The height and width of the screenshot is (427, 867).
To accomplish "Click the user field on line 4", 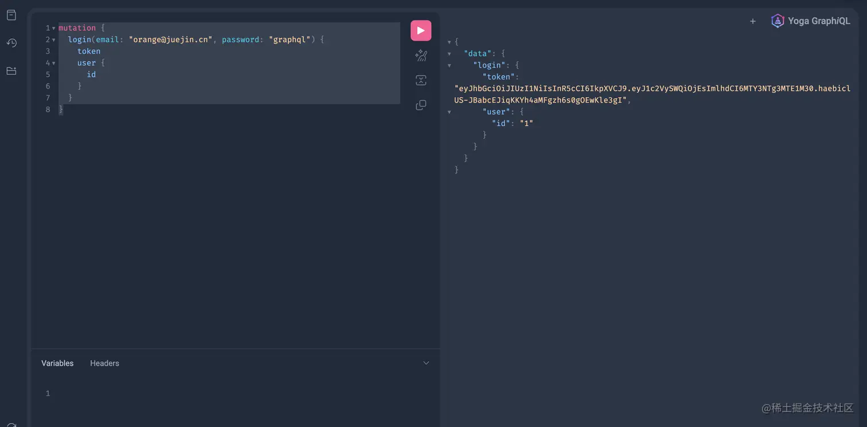I will (x=87, y=63).
